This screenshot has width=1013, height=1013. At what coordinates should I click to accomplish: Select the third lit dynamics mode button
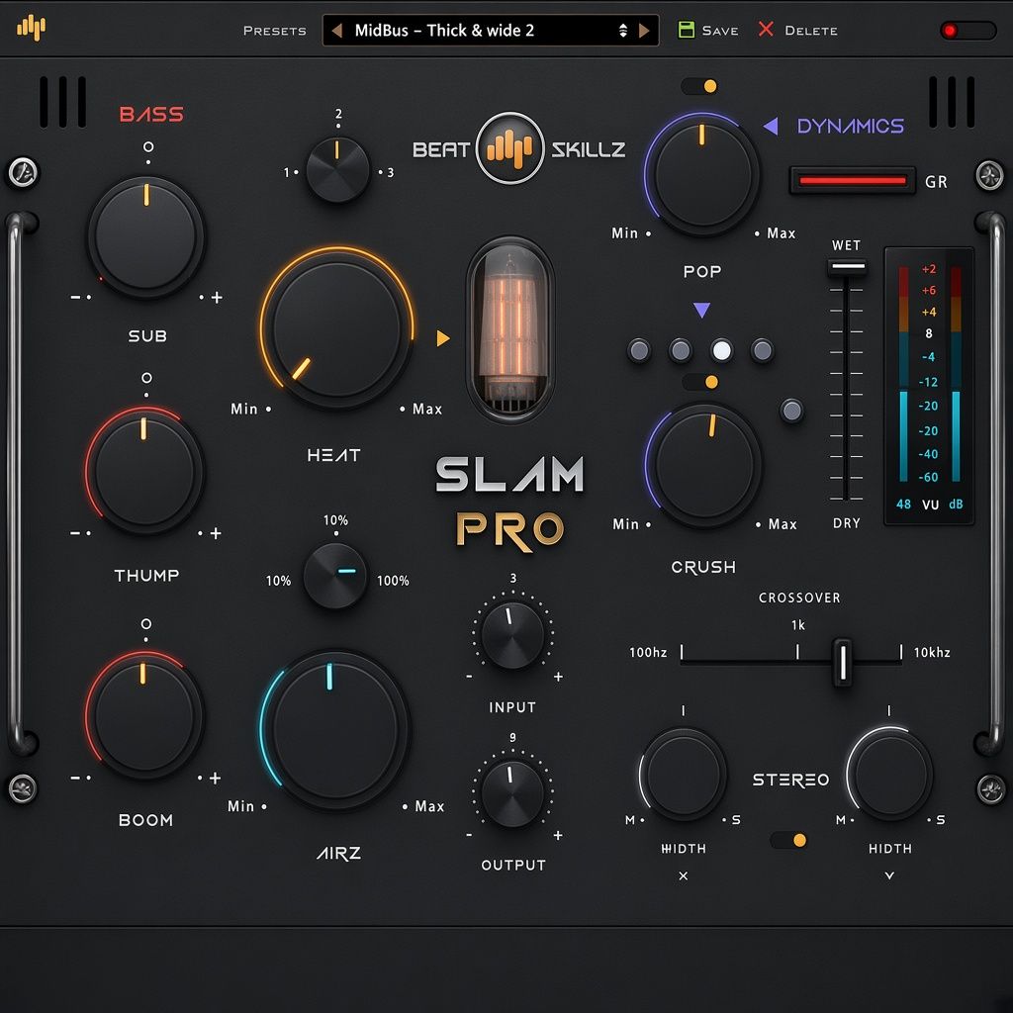pos(721,351)
